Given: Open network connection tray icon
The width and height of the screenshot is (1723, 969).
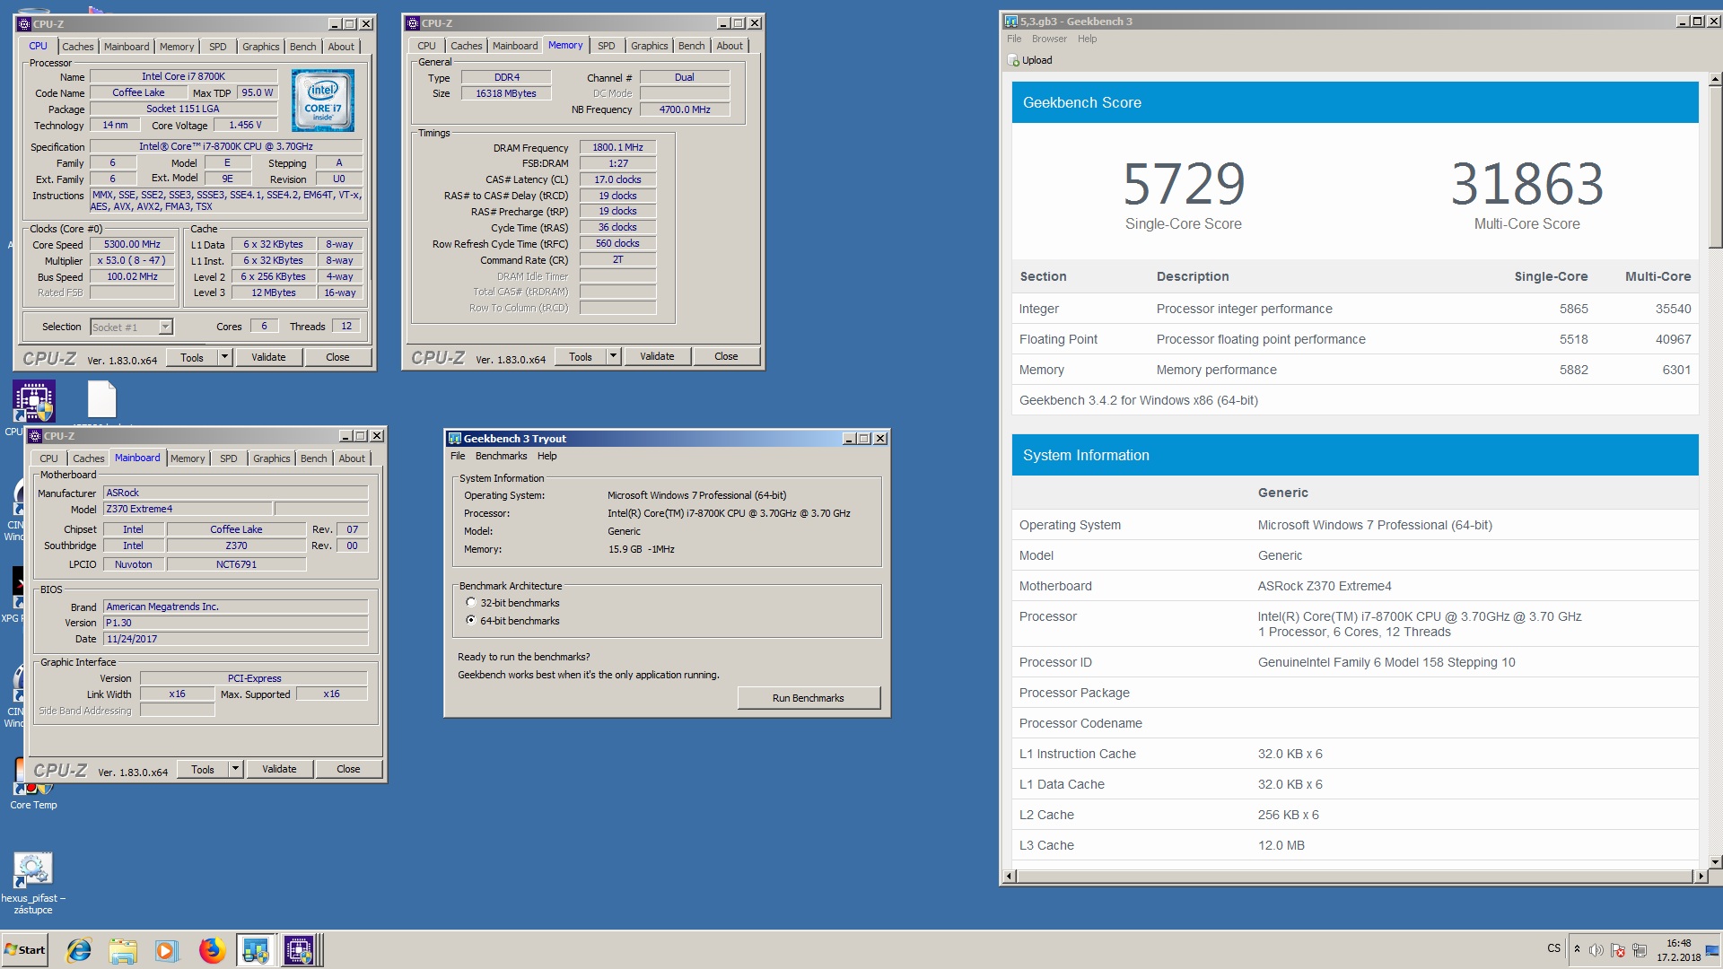Looking at the screenshot, I should 1640,950.
